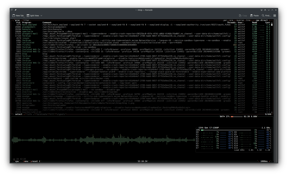Open the Split View dropdown chevron
The image size is (288, 175).
point(41,16)
